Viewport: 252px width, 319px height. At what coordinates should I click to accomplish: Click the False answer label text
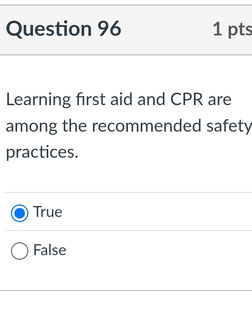click(x=49, y=251)
